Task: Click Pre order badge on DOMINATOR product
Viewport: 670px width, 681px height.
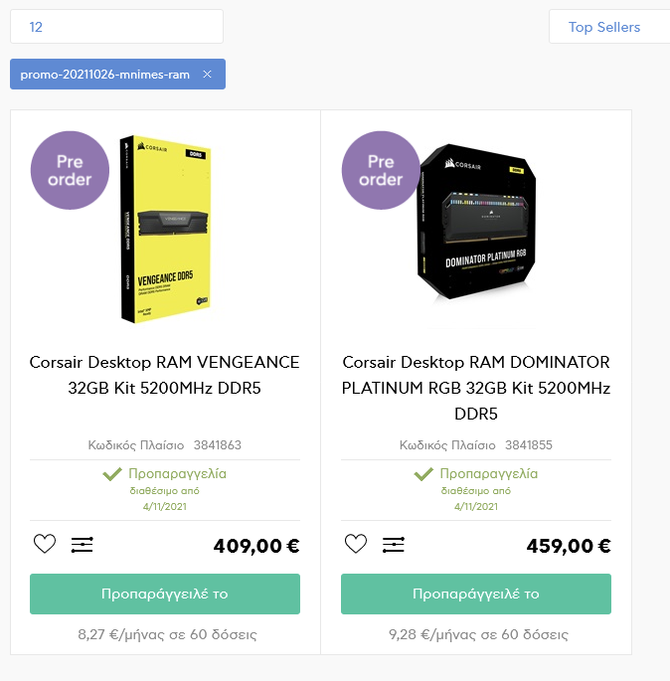Action: click(x=381, y=170)
